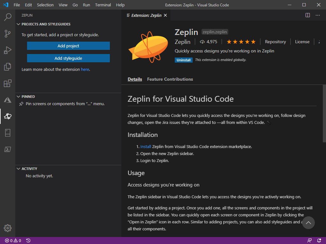Click the Install link in Installation steps

pyautogui.click(x=145, y=146)
